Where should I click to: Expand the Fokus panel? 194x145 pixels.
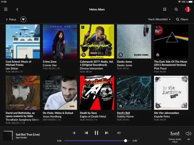(11, 19)
